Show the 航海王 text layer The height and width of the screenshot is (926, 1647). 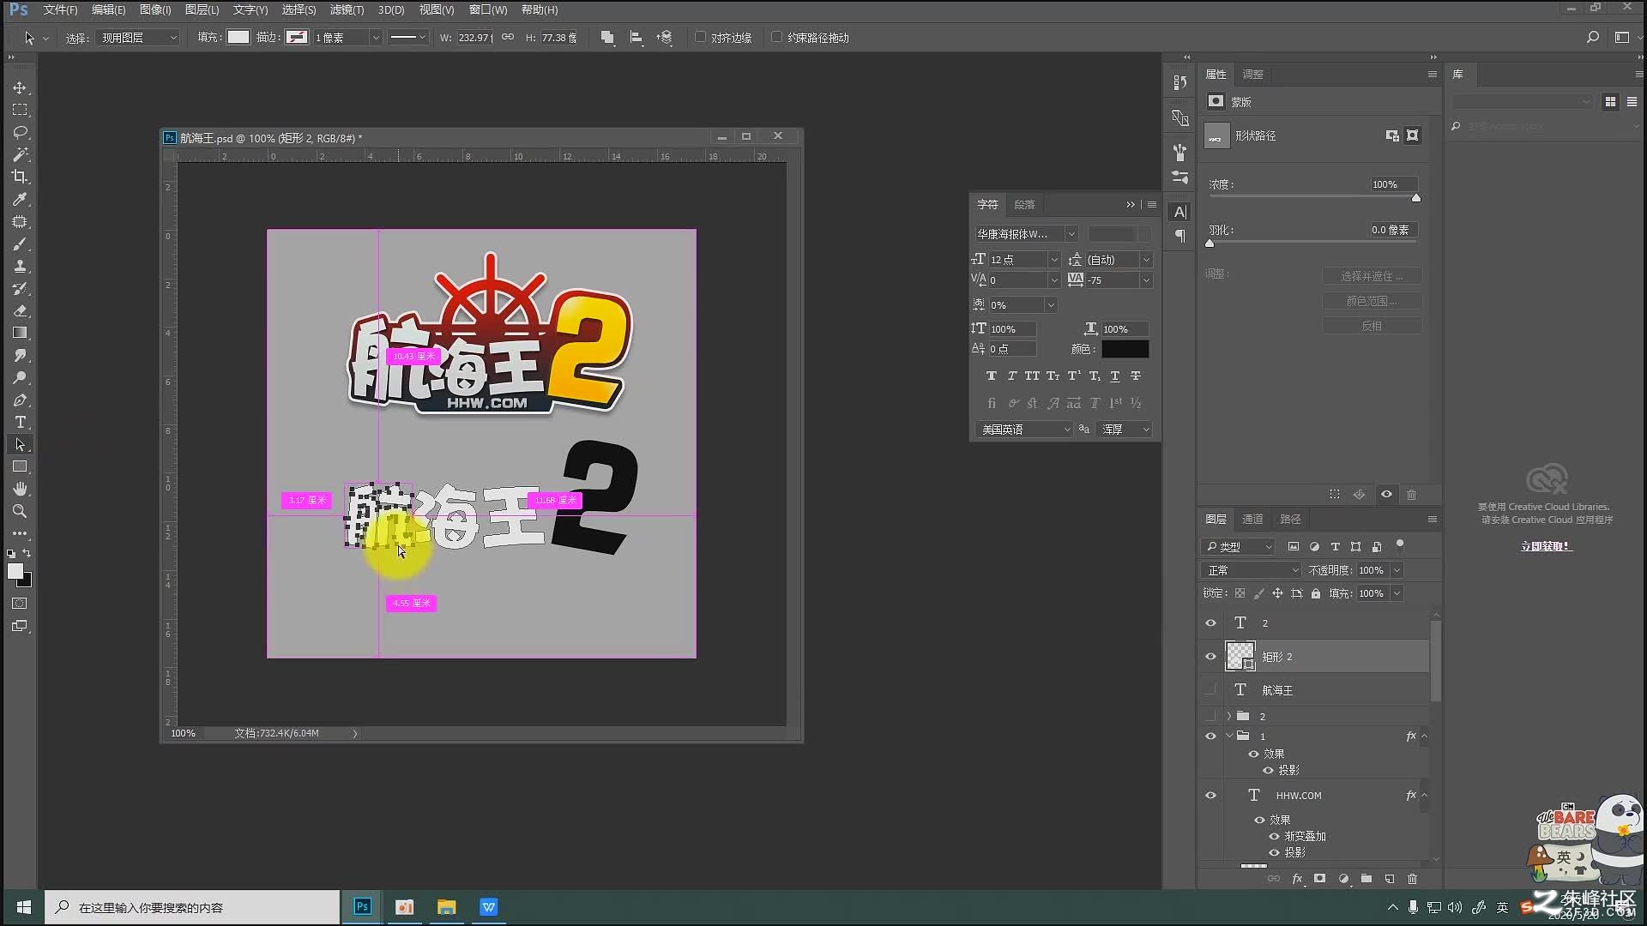1211,690
